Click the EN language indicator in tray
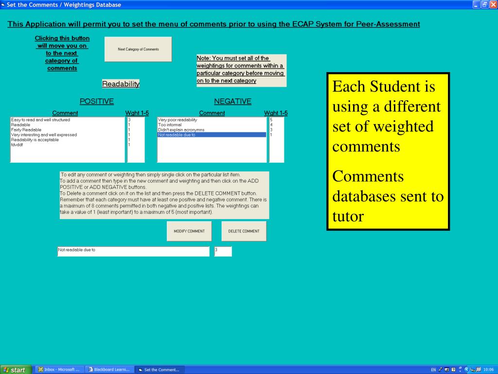This screenshot has width=498, height=374. pyautogui.click(x=433, y=370)
